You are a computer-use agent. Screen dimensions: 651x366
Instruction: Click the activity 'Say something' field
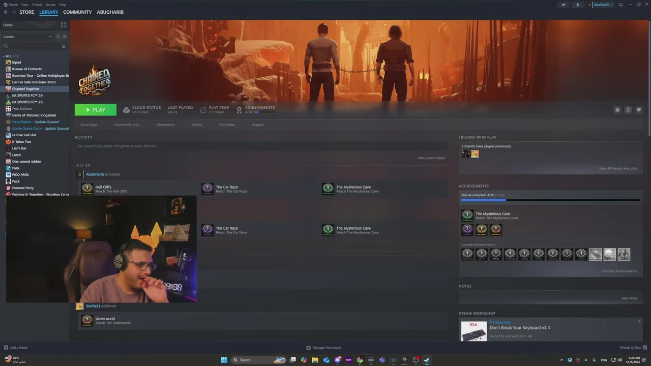(x=261, y=146)
